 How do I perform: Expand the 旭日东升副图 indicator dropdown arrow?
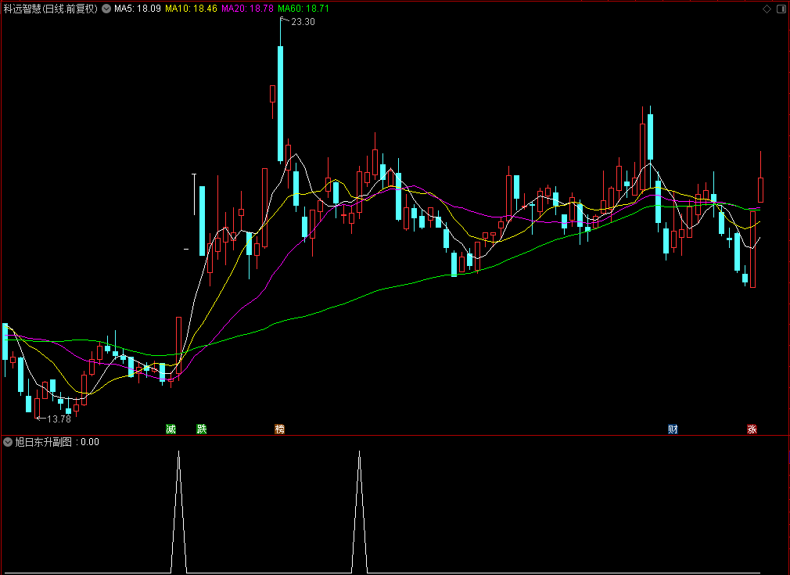[x=8, y=442]
